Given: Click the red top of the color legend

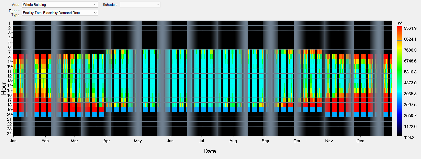Looking at the screenshot, I should (x=399, y=27).
